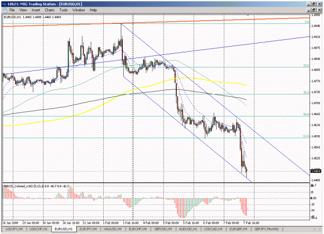Switch to the USDCHF,H1 chart tab
Screen dimensions: 324x234
[38, 229]
